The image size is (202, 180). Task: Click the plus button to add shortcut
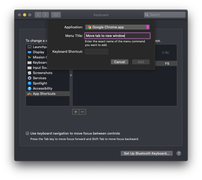(x=76, y=112)
